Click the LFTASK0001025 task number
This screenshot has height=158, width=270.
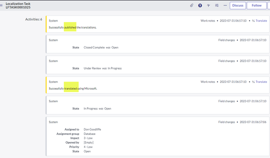point(18,8)
